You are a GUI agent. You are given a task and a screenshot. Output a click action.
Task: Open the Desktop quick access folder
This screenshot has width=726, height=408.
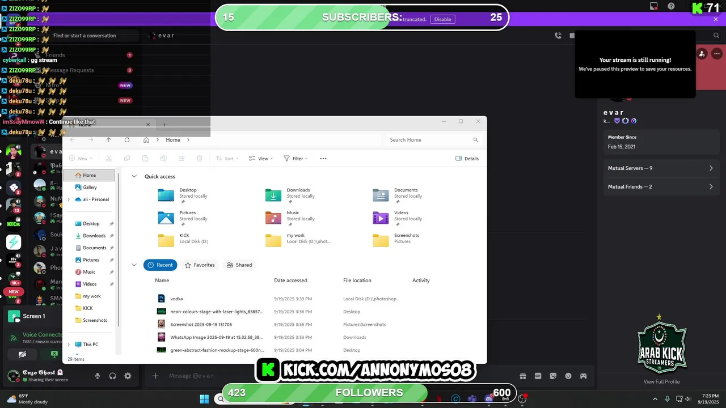point(183,195)
